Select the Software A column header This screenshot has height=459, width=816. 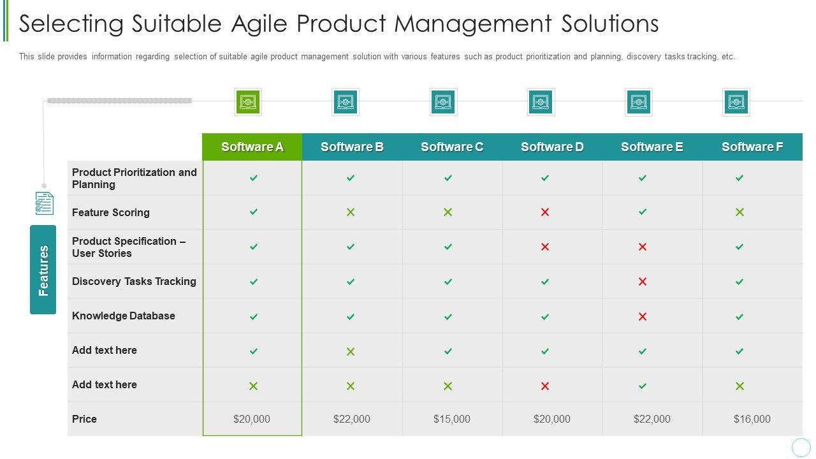click(252, 147)
